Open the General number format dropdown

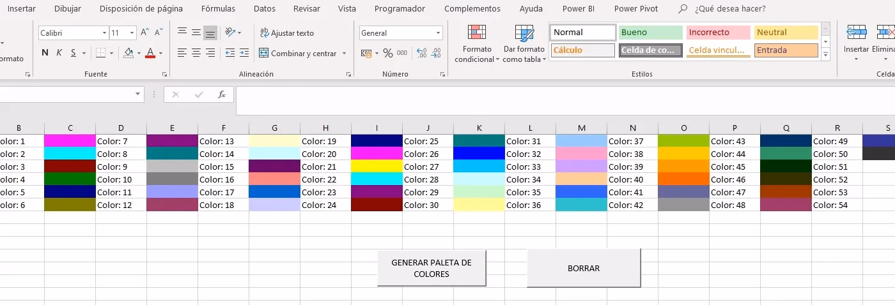[438, 33]
